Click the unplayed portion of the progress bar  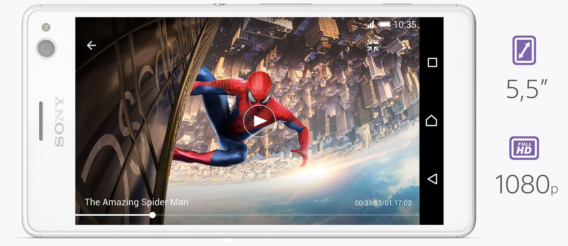[x=287, y=215]
